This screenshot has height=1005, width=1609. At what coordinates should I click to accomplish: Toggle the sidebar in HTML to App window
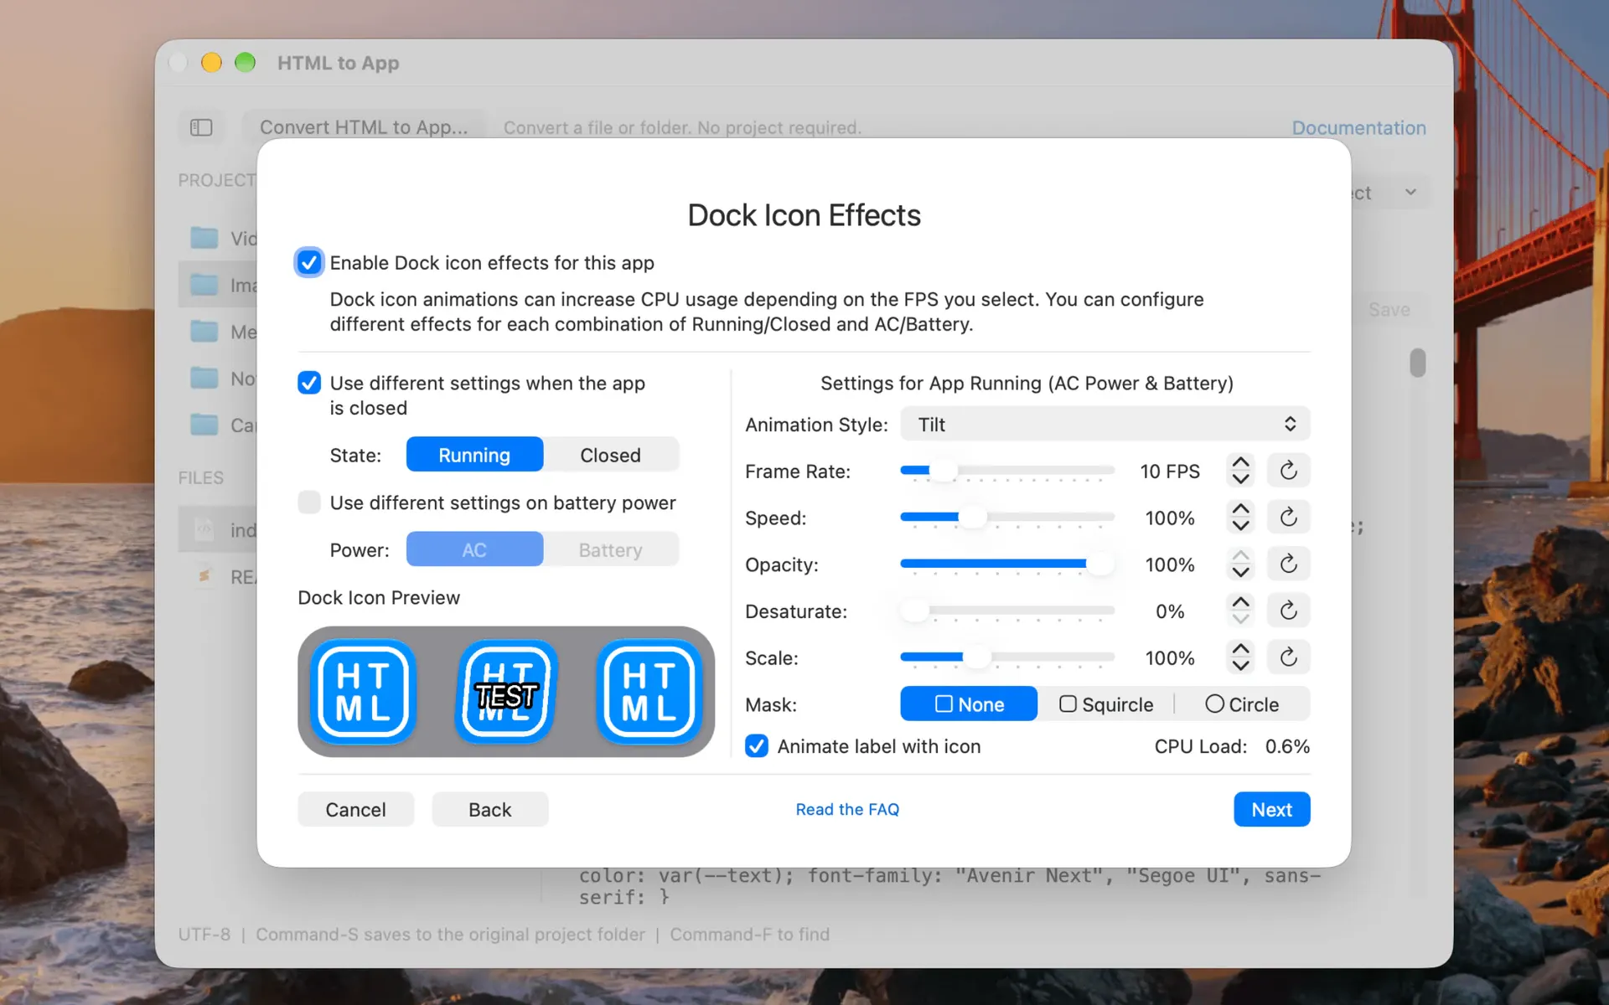(x=201, y=127)
